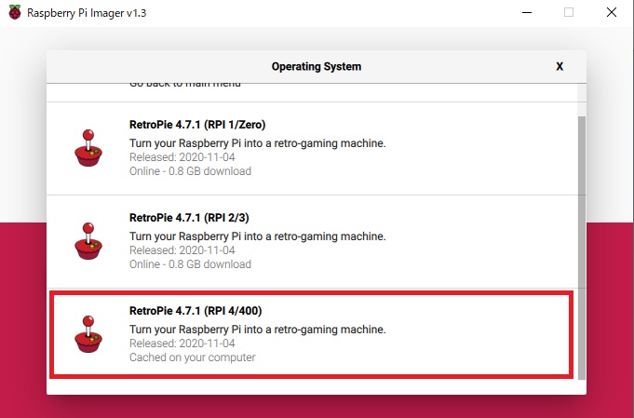Click "Online - 0.8 GB download" under RPI 2/3
This screenshot has height=418, width=634.
190,264
